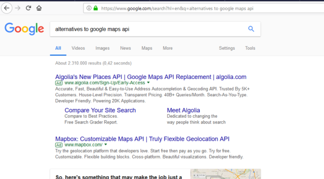The image size is (324, 179).
Task: Click 'Accurate, Fast, Beautiful' ad description
Action: tap(152, 95)
